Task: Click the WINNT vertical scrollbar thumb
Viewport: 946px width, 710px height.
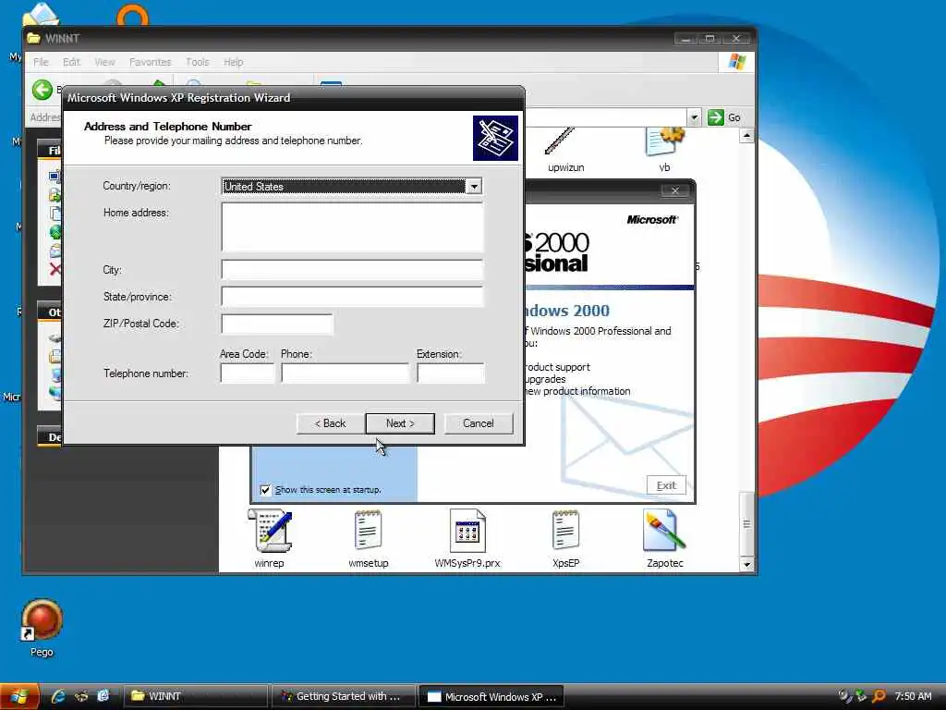Action: tap(746, 523)
